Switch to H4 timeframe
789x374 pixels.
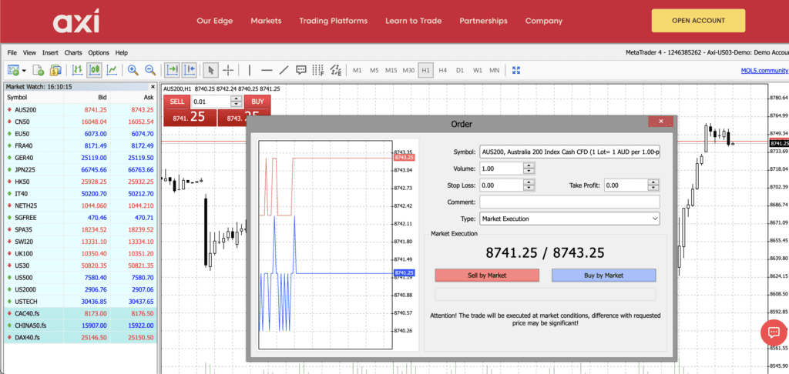tap(443, 70)
